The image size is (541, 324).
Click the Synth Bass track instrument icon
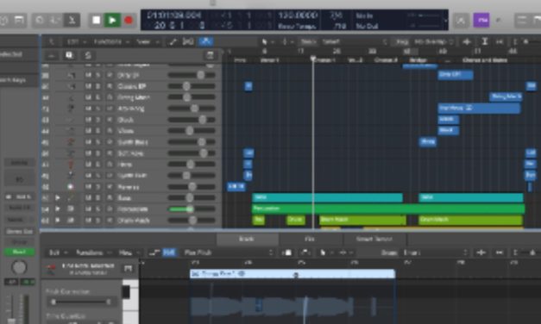[72, 142]
